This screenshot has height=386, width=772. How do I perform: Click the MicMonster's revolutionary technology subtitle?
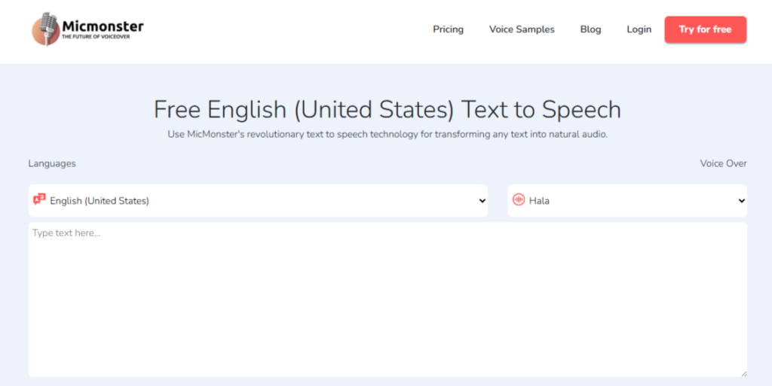388,134
